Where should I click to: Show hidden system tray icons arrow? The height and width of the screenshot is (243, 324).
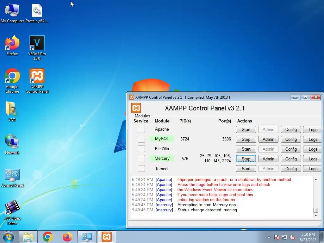(x=269, y=237)
